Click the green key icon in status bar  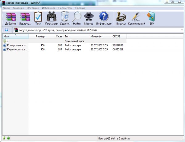(x=8, y=138)
